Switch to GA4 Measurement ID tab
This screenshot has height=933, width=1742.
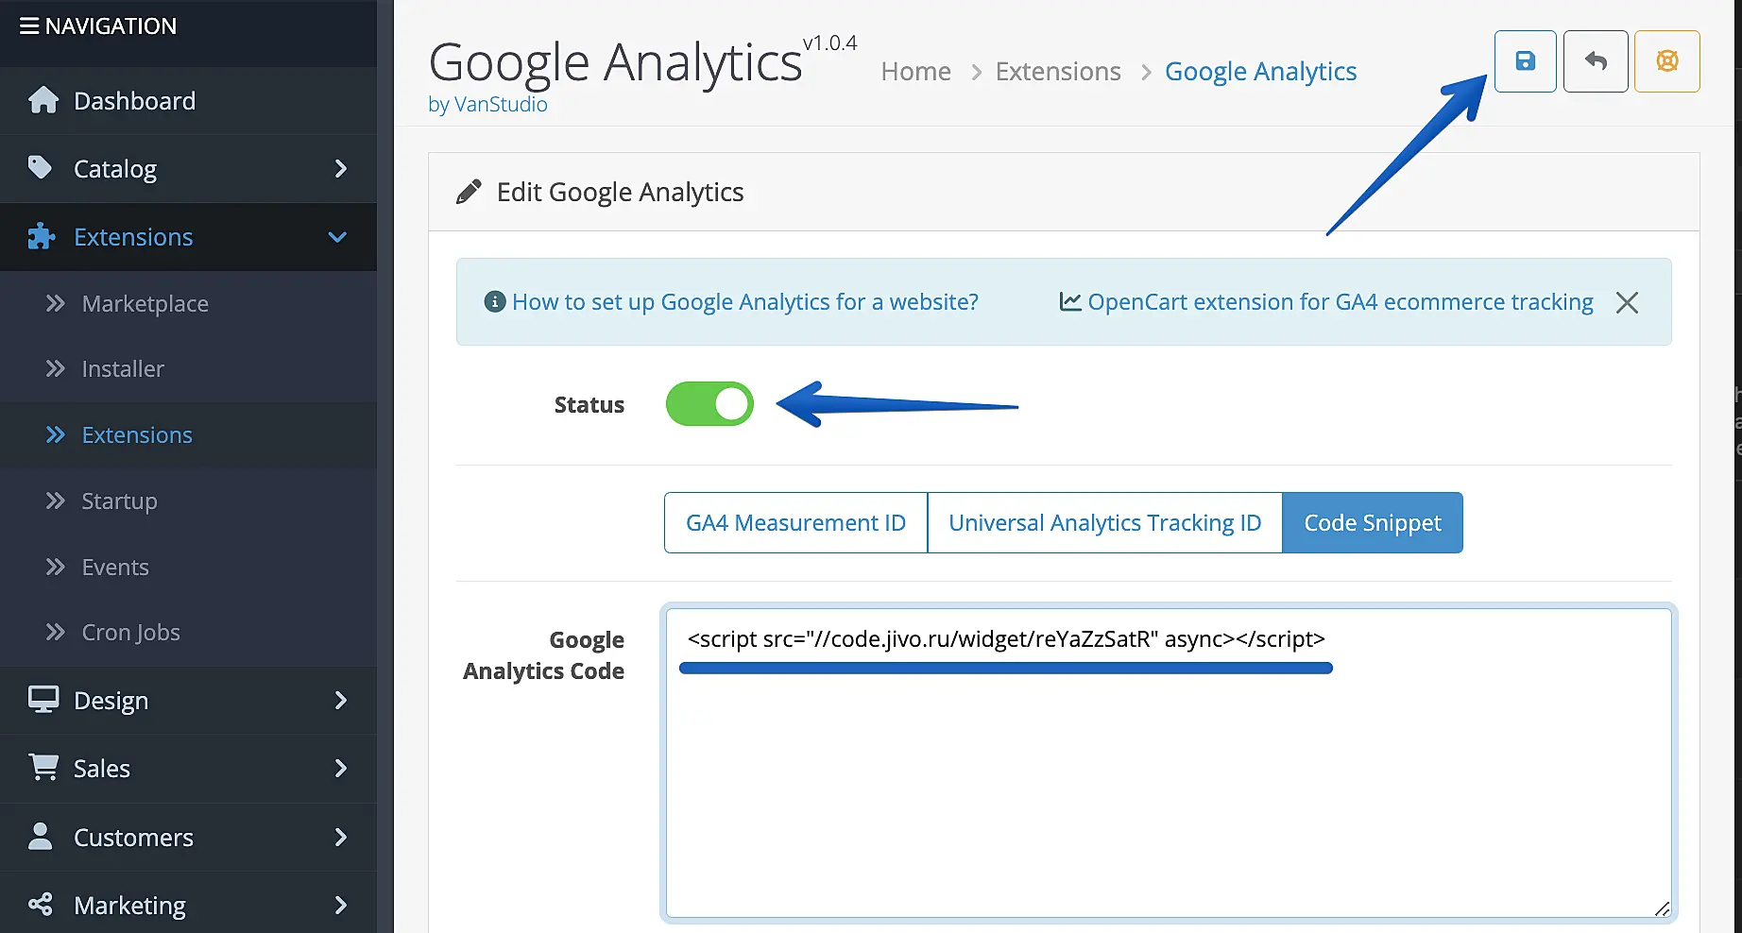(795, 522)
